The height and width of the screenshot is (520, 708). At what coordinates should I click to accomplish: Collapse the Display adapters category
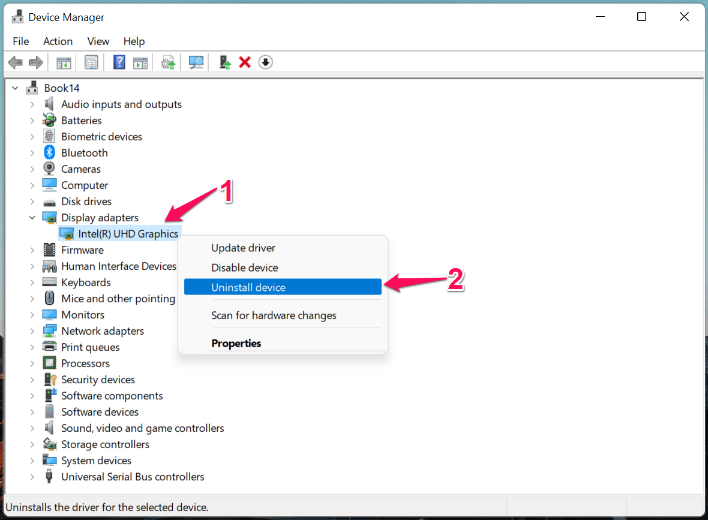point(32,217)
